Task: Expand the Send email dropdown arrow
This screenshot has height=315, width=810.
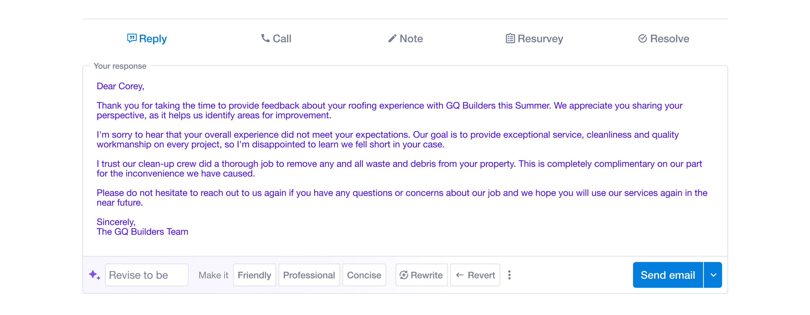Action: [x=713, y=275]
